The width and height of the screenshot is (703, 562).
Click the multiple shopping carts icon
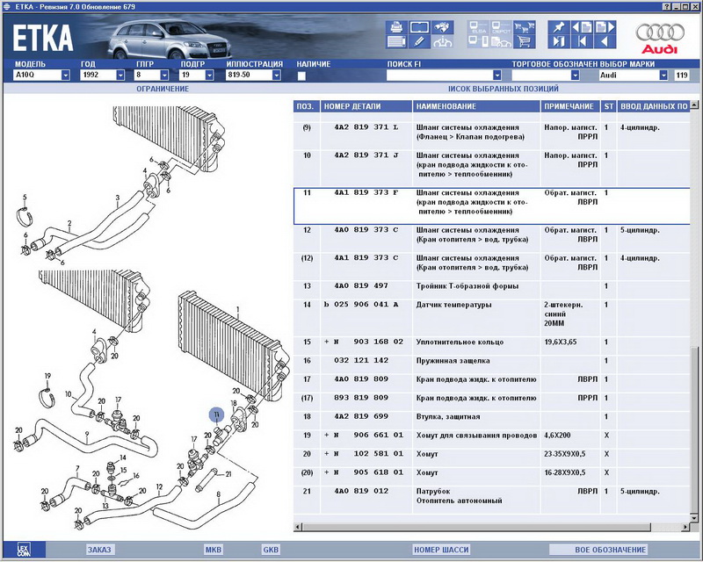524,27
